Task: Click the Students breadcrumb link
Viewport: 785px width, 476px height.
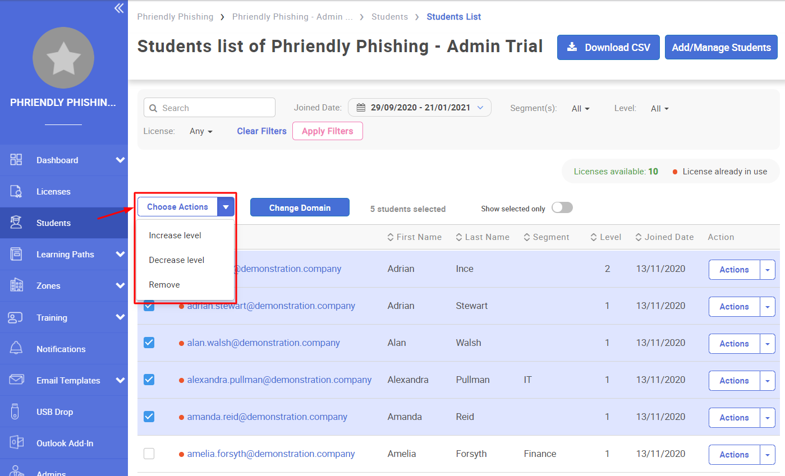Action: pyautogui.click(x=389, y=17)
